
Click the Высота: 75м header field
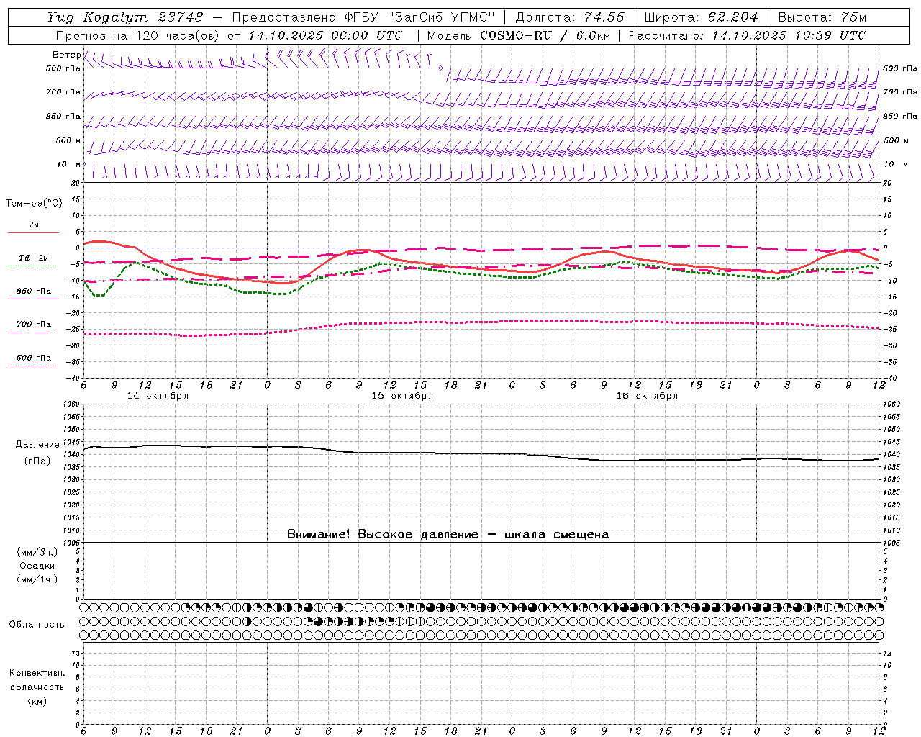[x=822, y=17]
